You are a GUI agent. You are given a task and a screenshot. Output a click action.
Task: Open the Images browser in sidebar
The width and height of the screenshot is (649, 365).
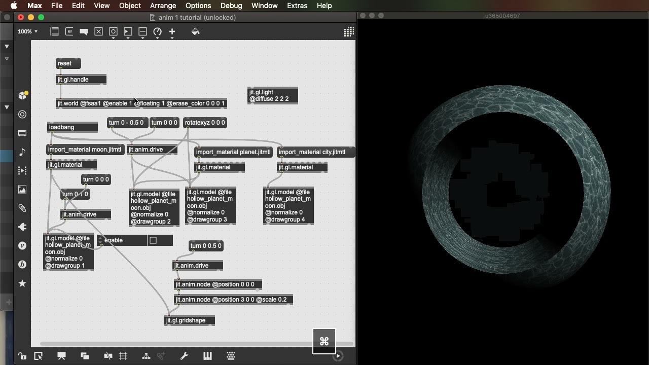point(22,189)
